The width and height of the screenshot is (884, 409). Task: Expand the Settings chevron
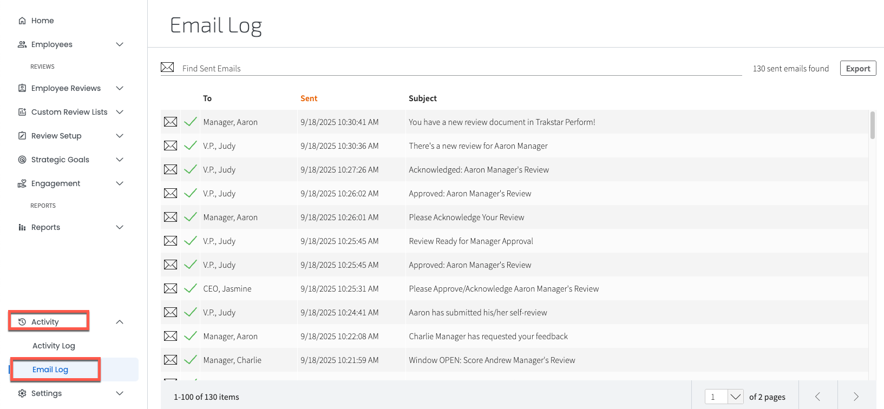coord(120,393)
